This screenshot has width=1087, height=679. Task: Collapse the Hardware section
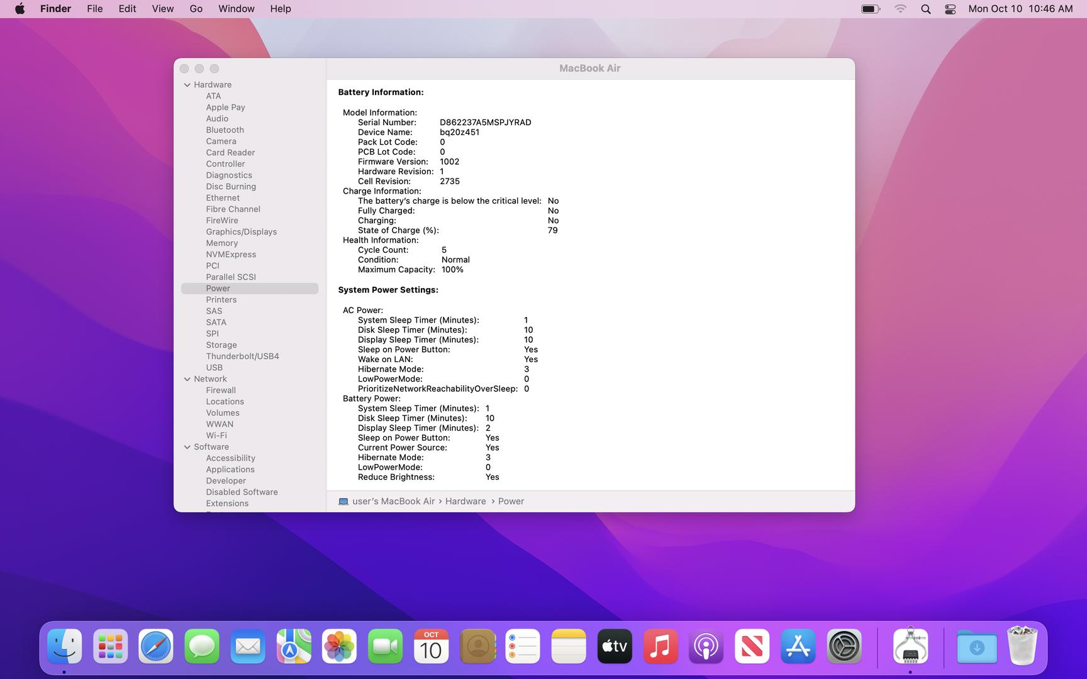187,85
